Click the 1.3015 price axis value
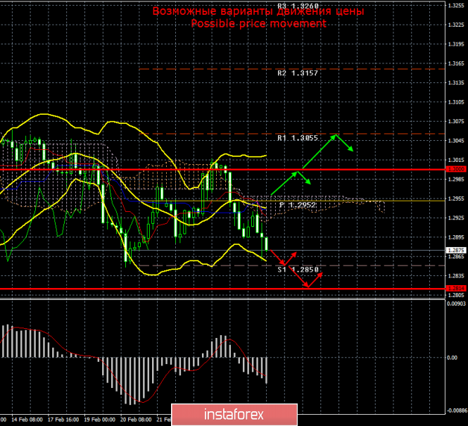 click(x=456, y=160)
